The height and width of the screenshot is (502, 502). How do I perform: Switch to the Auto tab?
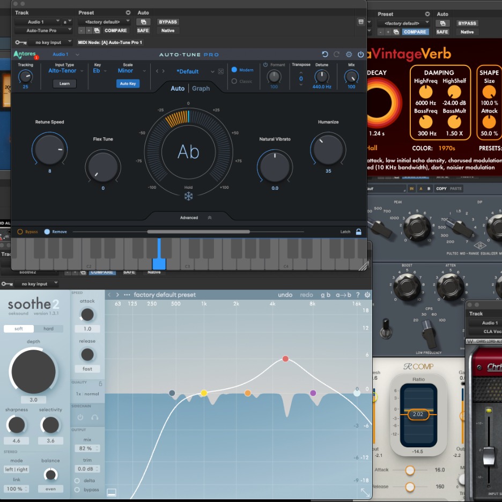(x=178, y=88)
